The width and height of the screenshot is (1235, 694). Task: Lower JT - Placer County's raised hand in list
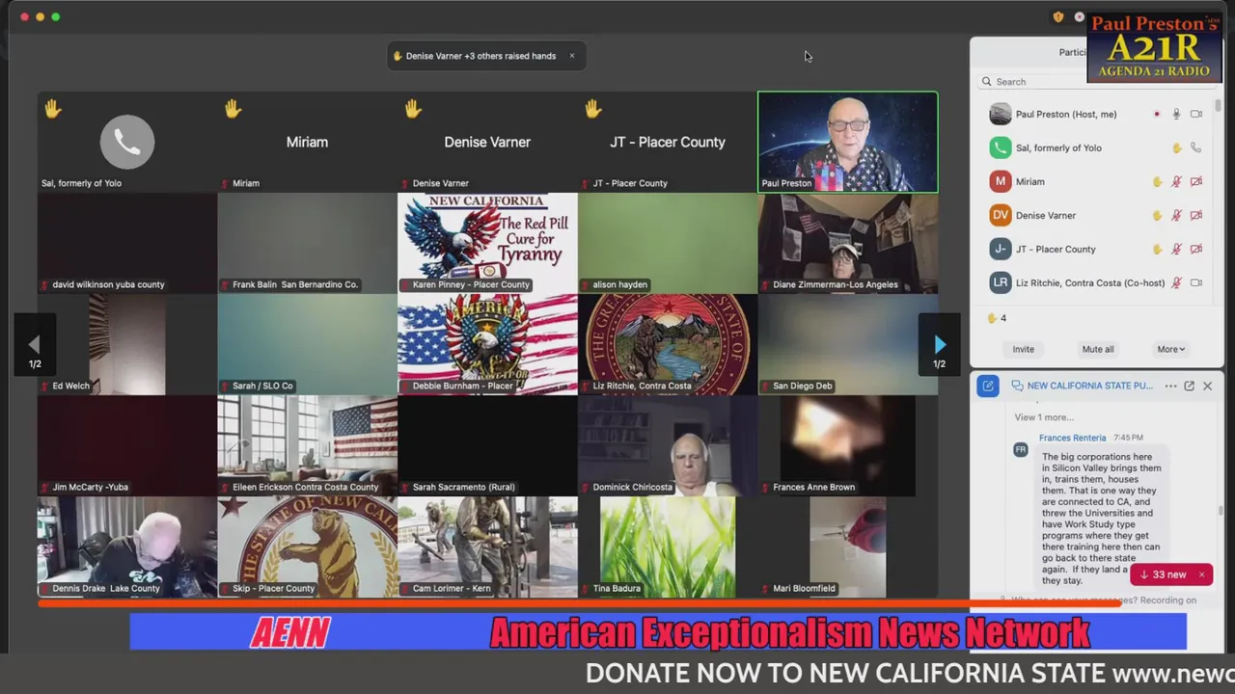1157,249
